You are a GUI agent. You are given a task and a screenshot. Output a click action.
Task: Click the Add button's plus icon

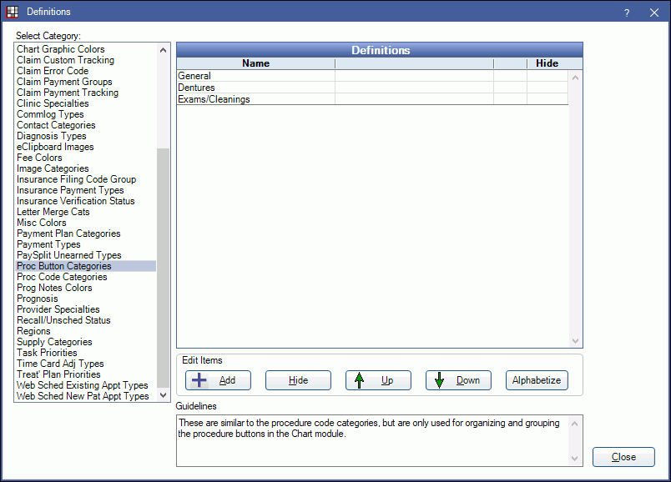coord(199,379)
